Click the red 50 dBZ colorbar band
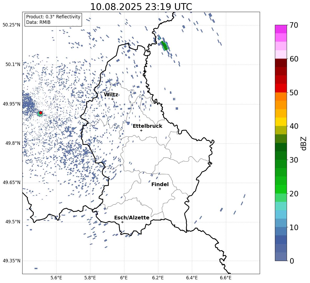310x283 pixels. [281, 88]
